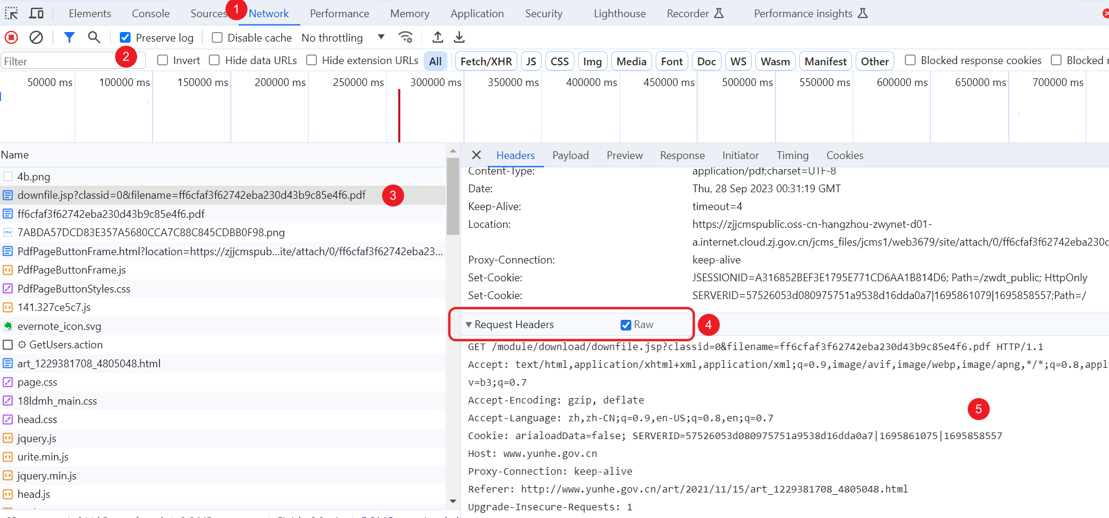Open Cookies tab in details

click(x=844, y=155)
